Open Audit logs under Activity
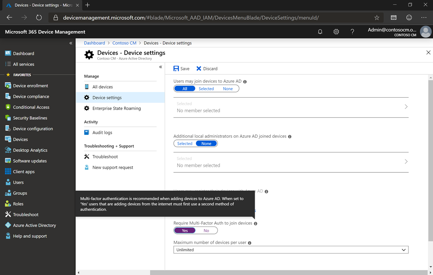 [x=102, y=133]
